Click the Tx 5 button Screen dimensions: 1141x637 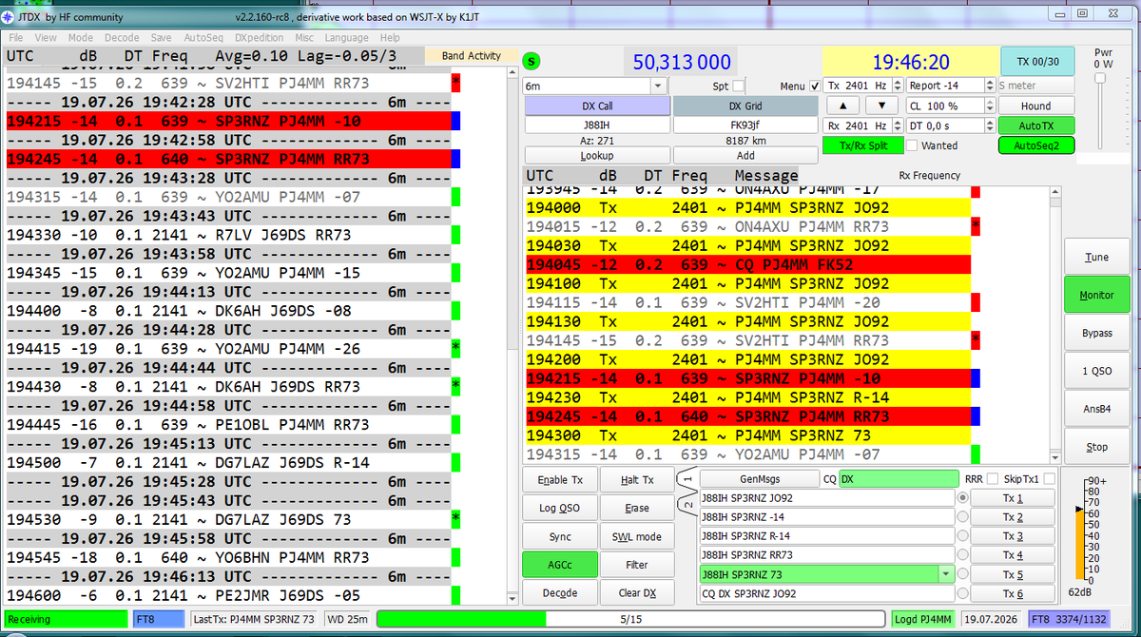(1014, 574)
